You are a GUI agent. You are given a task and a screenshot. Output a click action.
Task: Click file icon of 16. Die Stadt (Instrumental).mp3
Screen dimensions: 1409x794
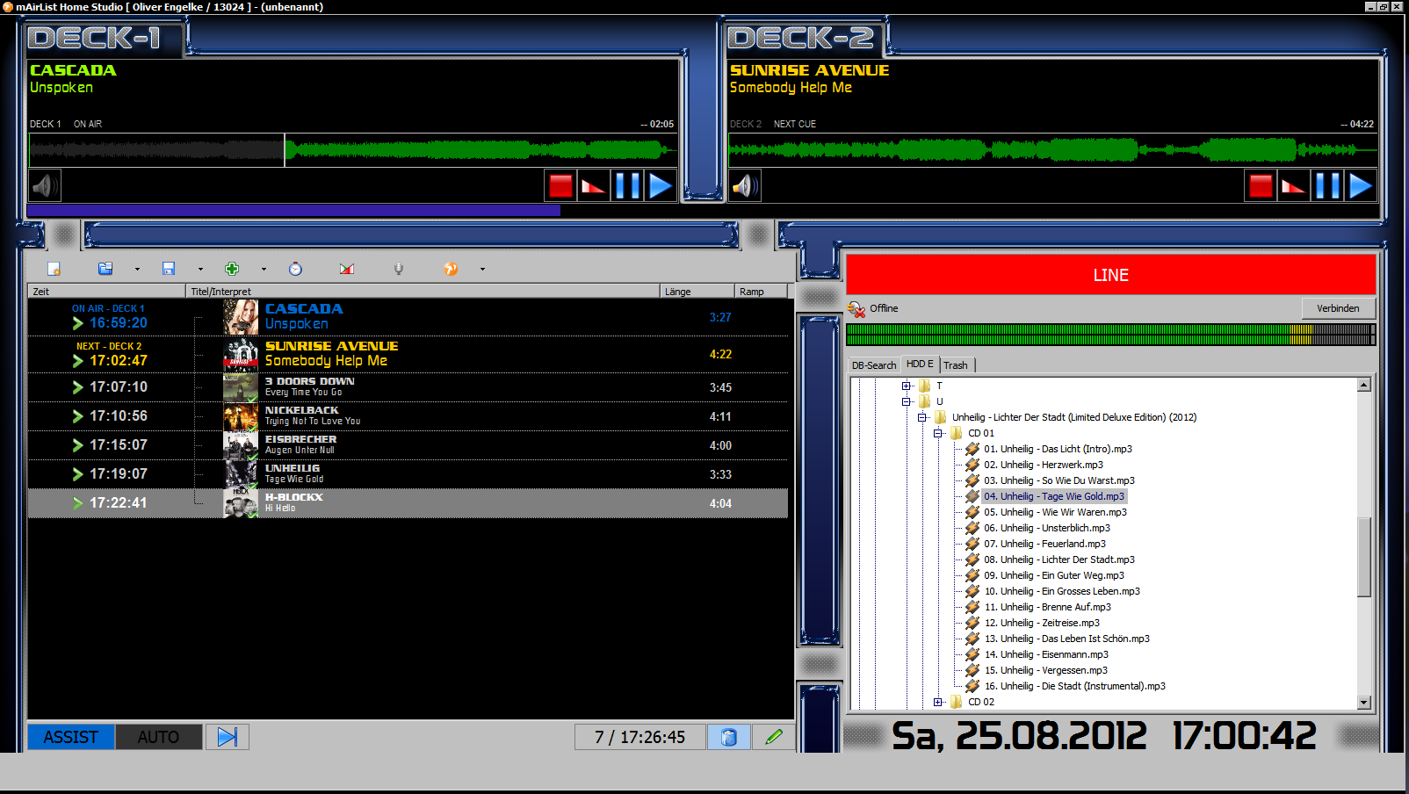coord(972,686)
